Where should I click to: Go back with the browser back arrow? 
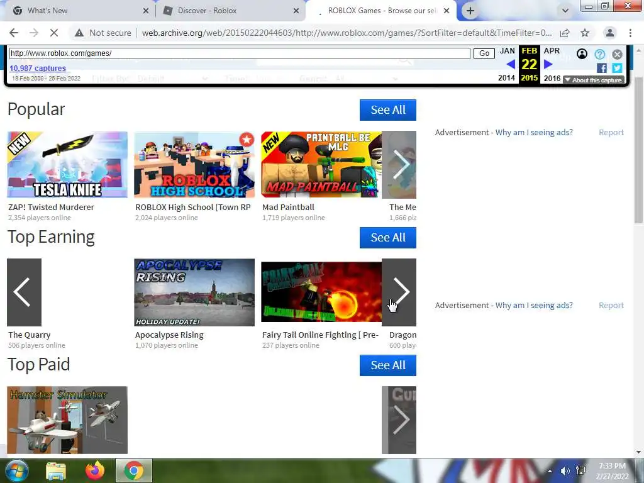[x=14, y=33]
